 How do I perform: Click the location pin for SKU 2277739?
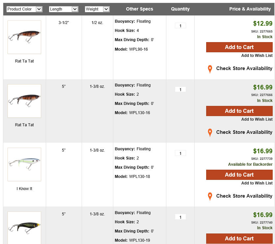210,197
